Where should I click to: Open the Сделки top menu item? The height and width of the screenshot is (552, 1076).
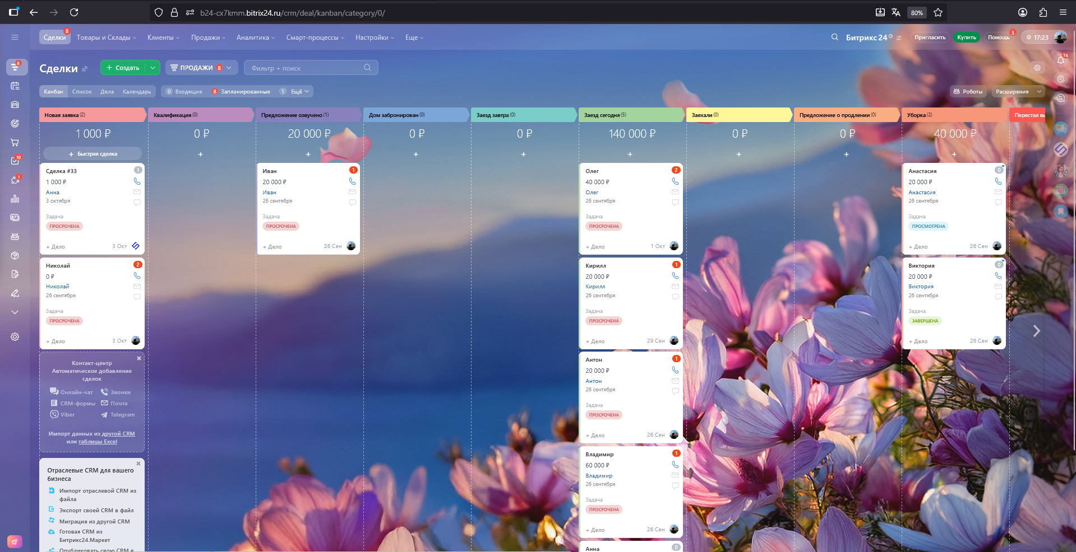click(x=54, y=38)
